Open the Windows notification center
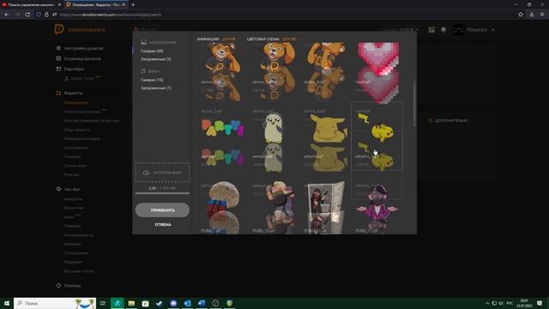The height and width of the screenshot is (309, 549). 540,303
